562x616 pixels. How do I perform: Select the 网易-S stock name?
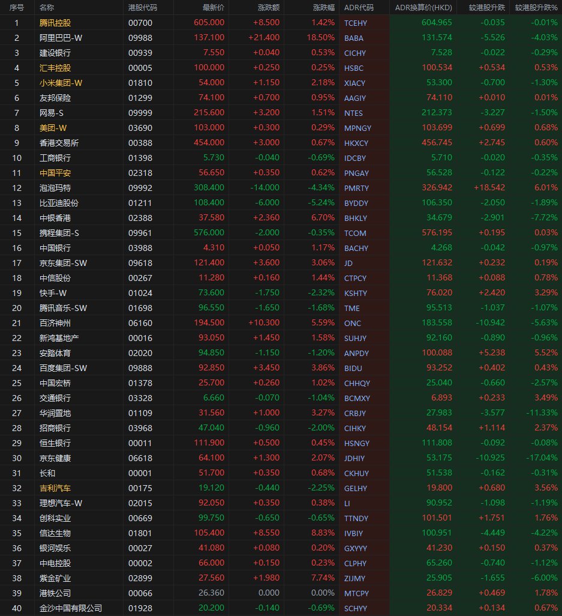click(x=52, y=113)
